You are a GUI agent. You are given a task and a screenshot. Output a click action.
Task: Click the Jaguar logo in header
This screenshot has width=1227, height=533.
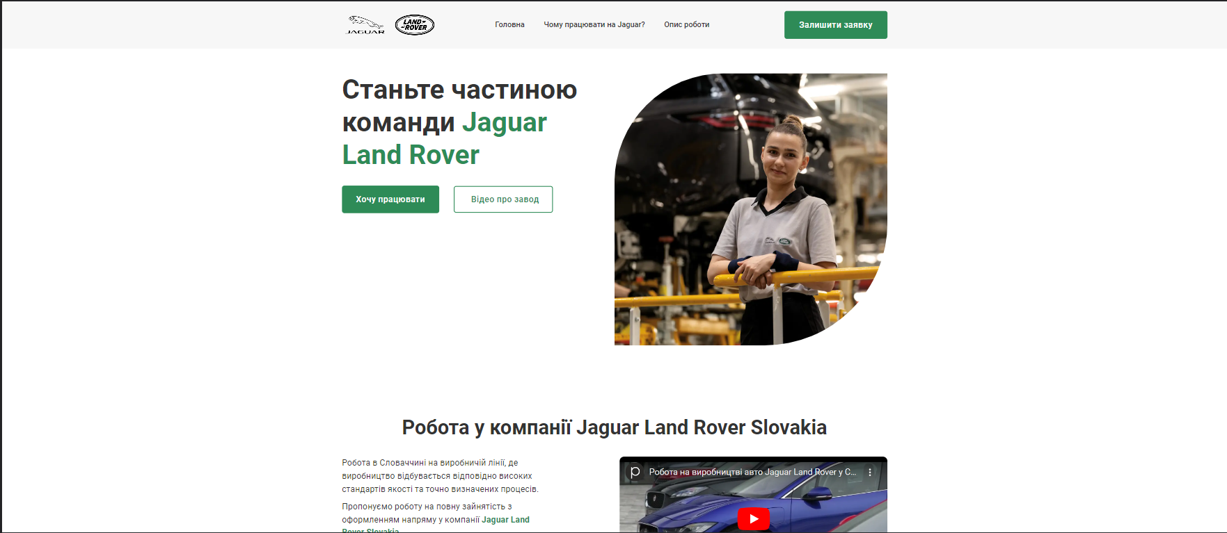(365, 25)
